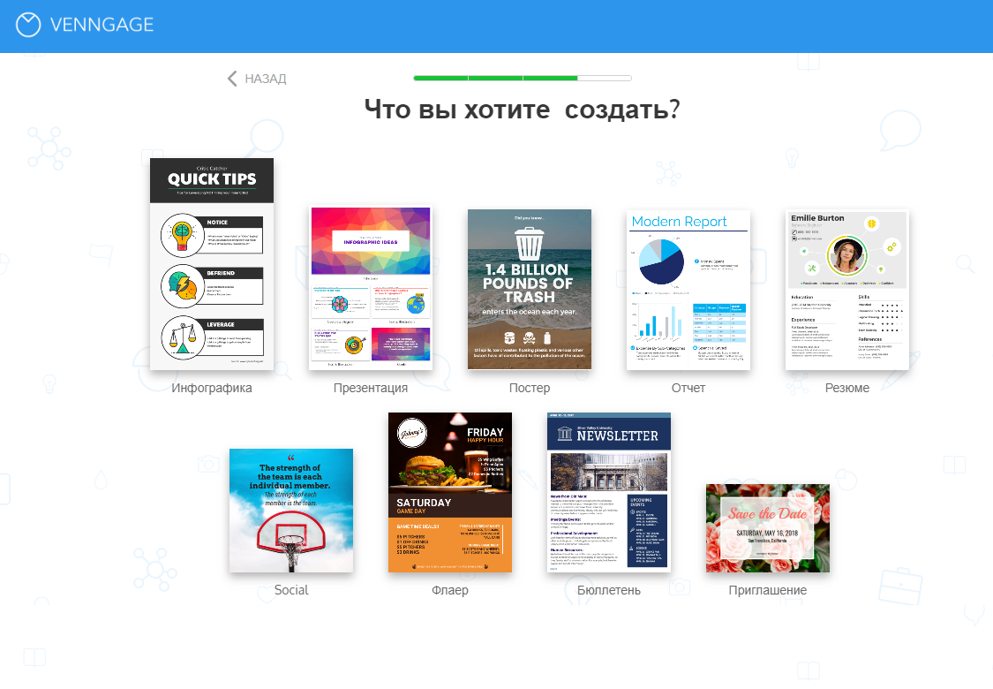
Task: Choose the Инфографика label
Action: click(x=212, y=388)
